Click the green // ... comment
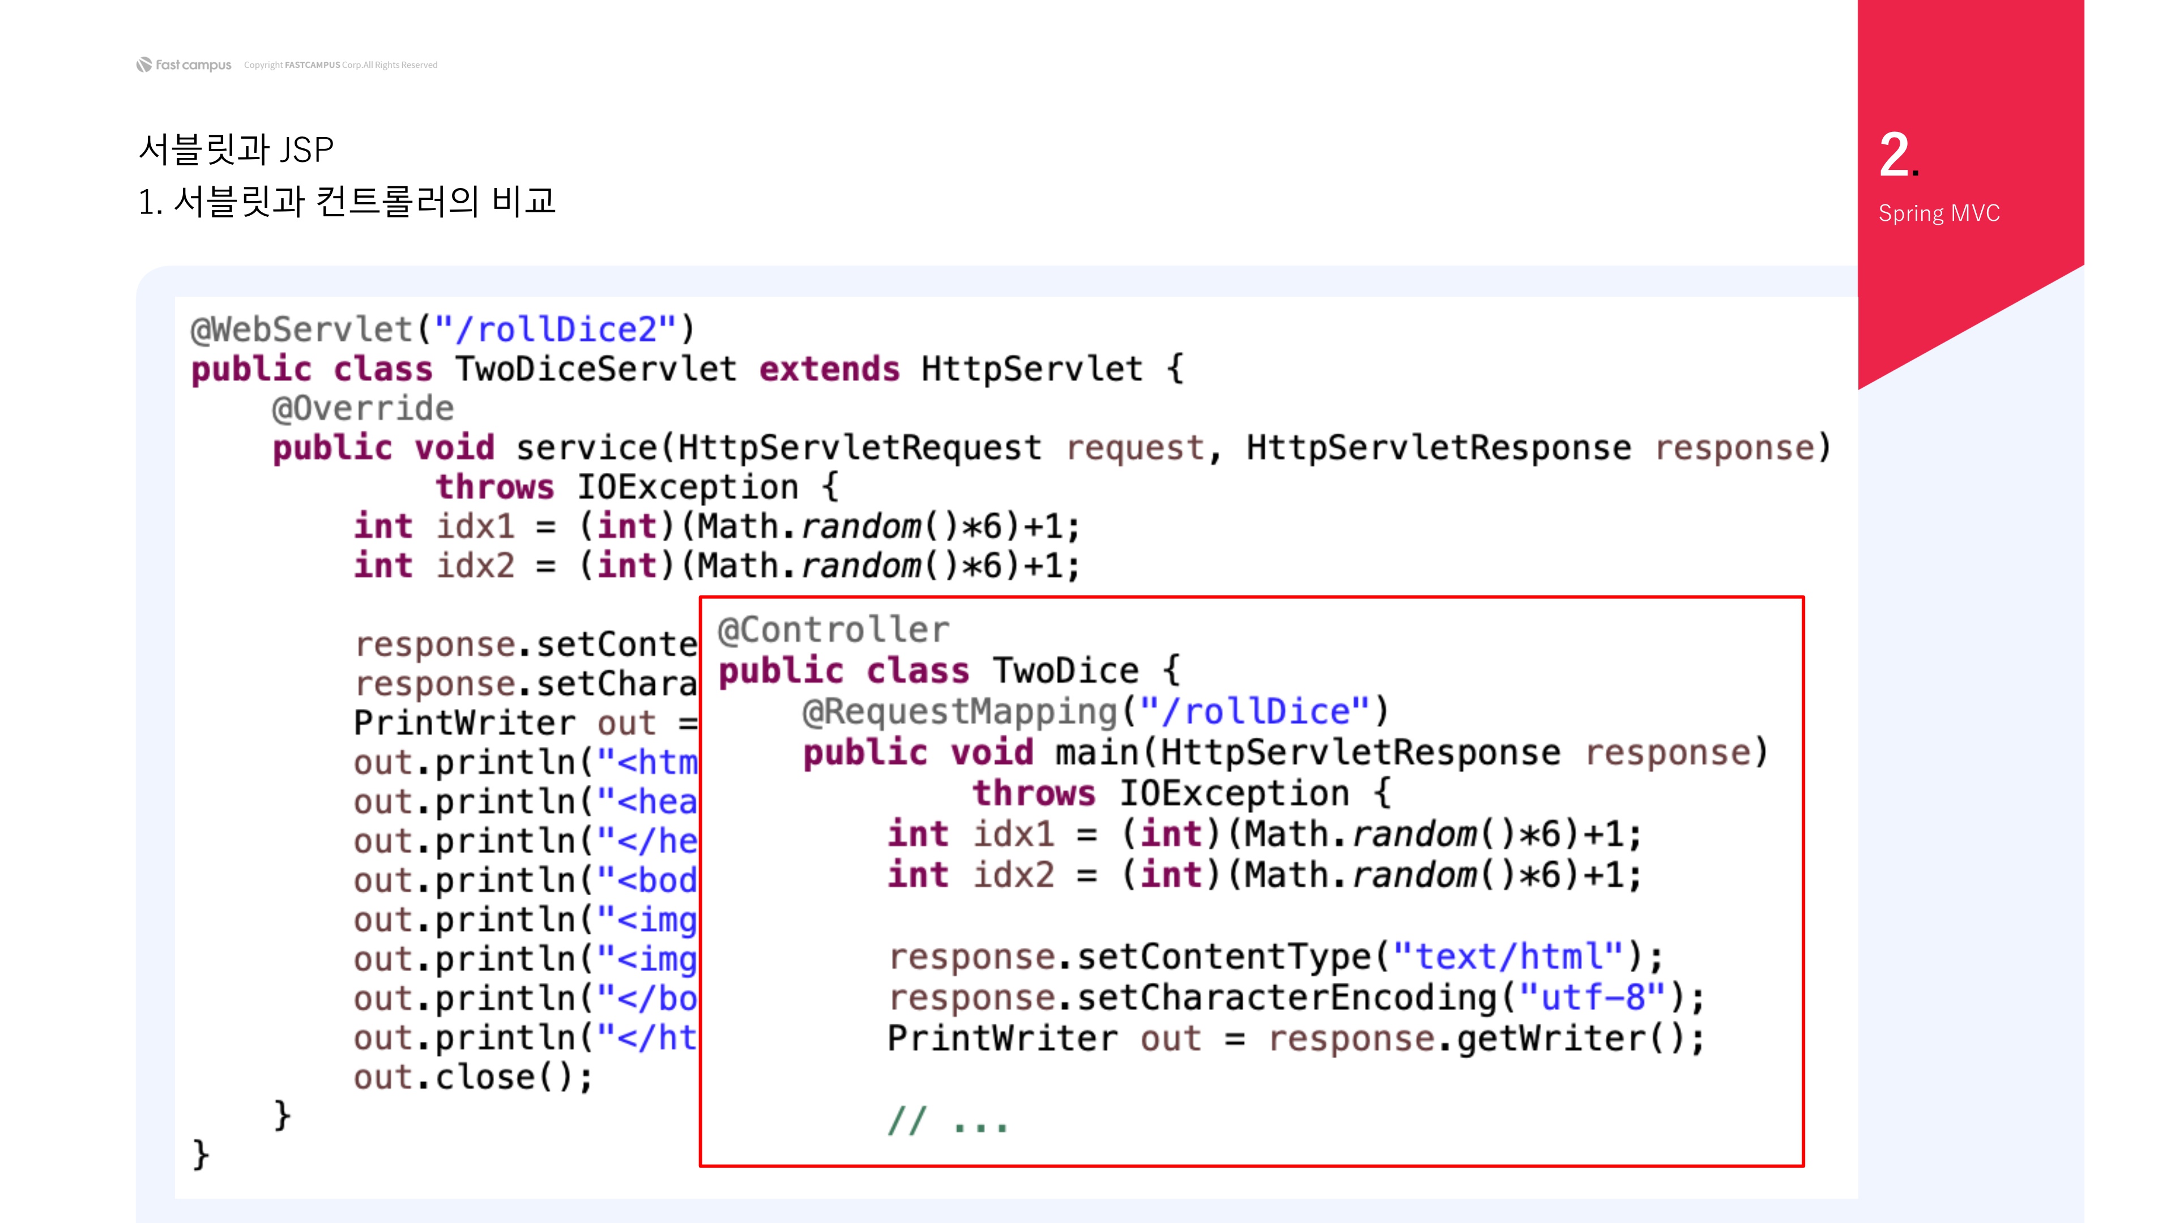 coord(948,1122)
